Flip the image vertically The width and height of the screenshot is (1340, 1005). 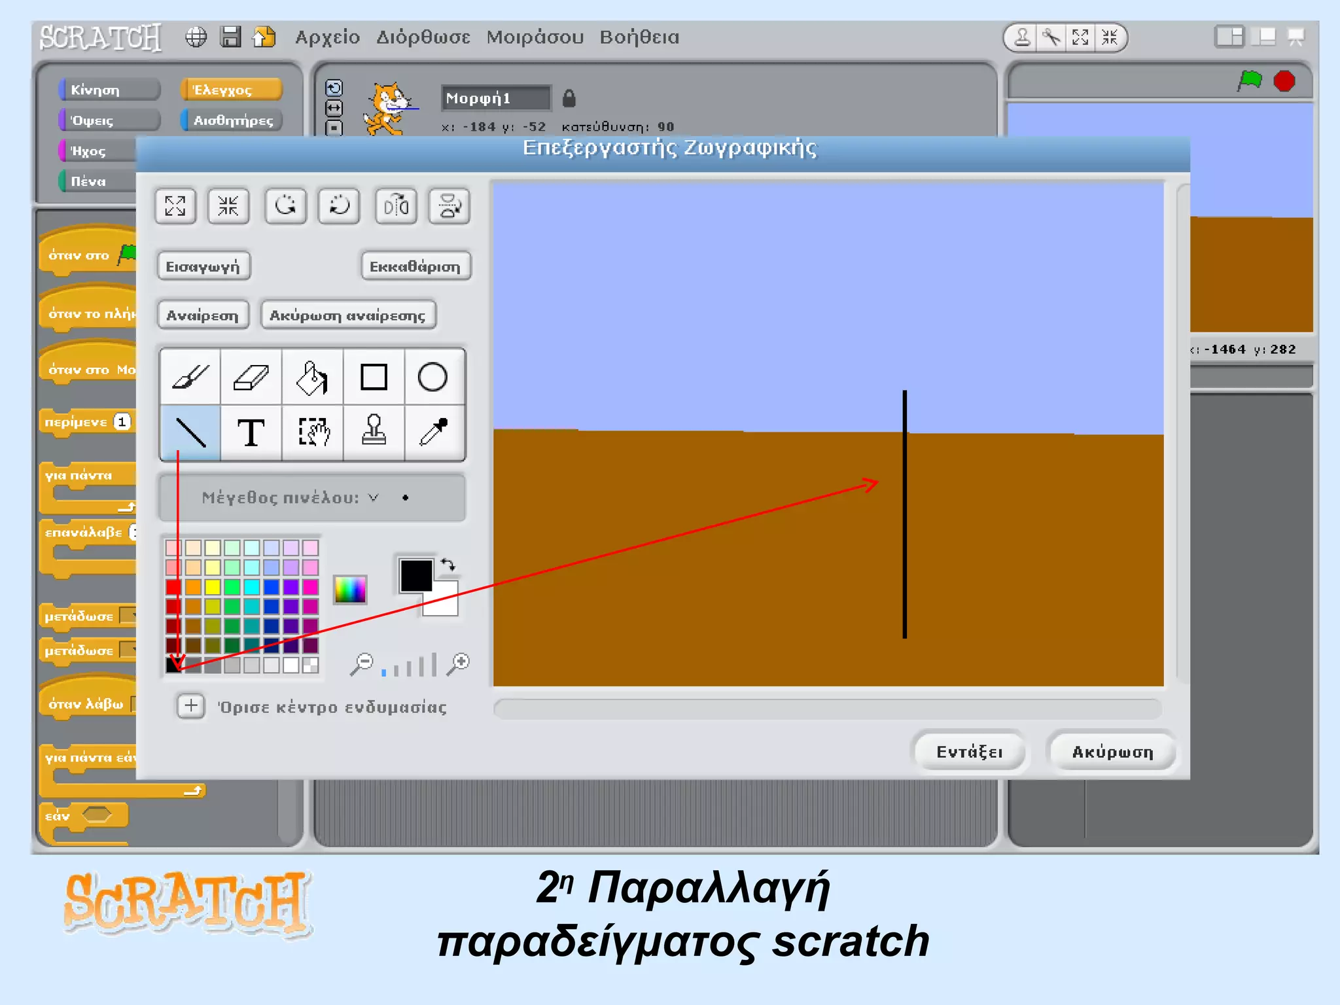point(450,206)
